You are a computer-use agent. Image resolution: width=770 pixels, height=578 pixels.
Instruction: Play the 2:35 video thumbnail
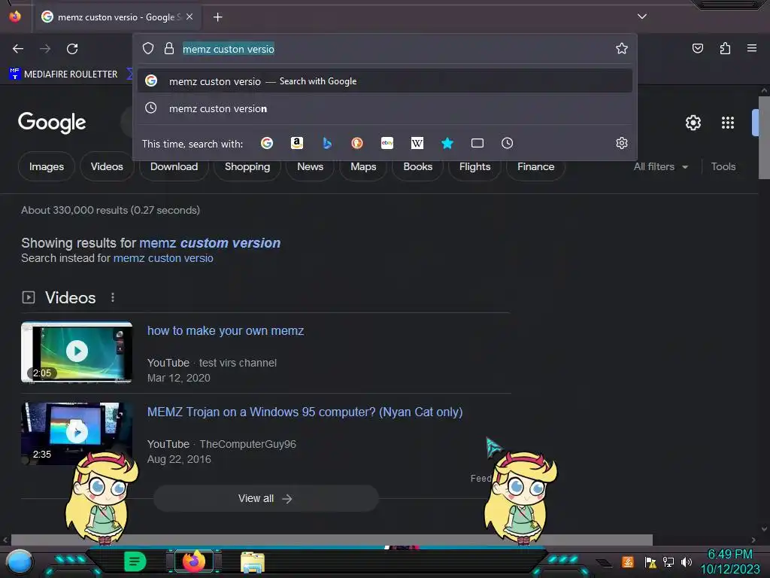(77, 433)
